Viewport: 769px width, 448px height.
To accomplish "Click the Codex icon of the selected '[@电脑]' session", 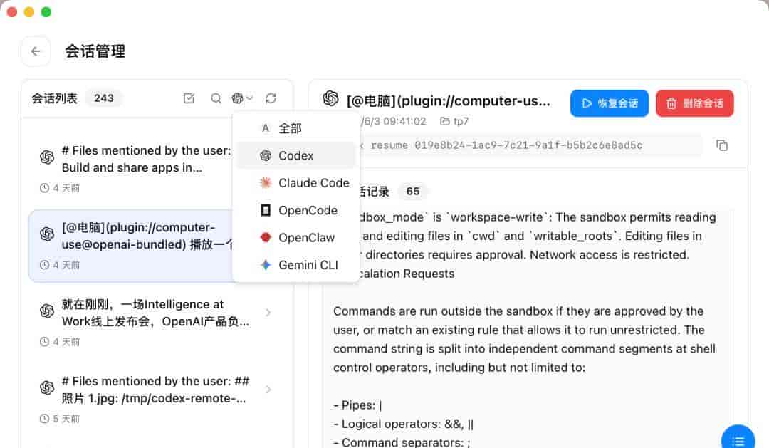I will coord(46,234).
